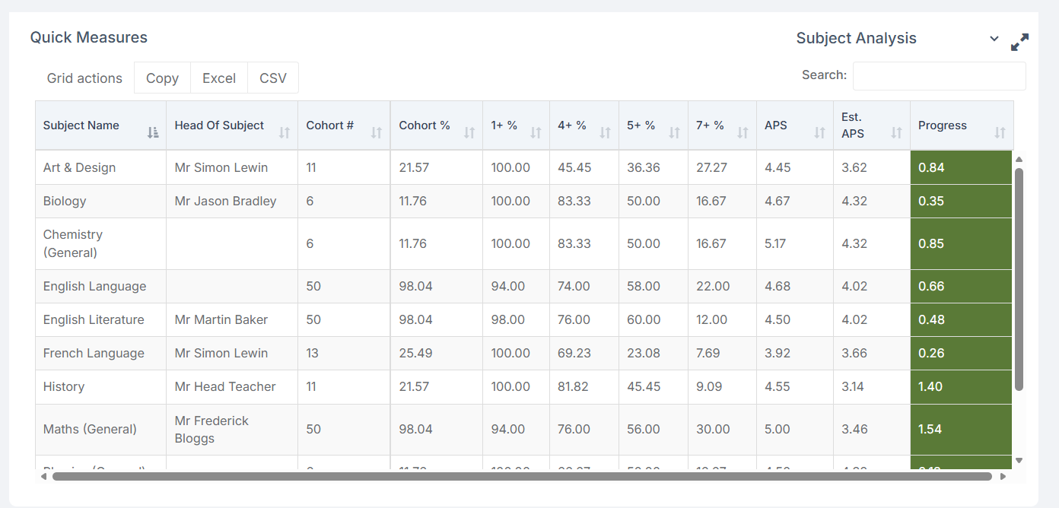Sort by 7+ % column icon

(743, 132)
